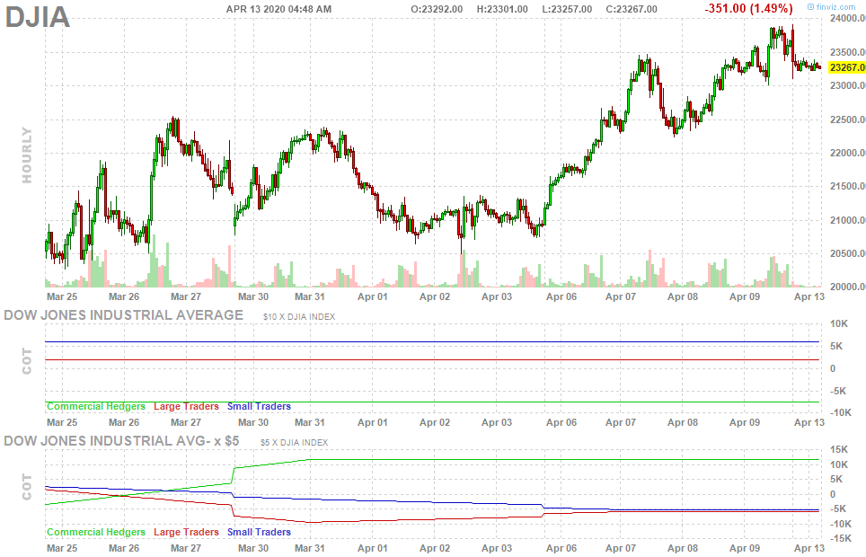This screenshot has height=557, width=866.
Task: Click the 20000.00 price axis label
Action: (x=848, y=287)
